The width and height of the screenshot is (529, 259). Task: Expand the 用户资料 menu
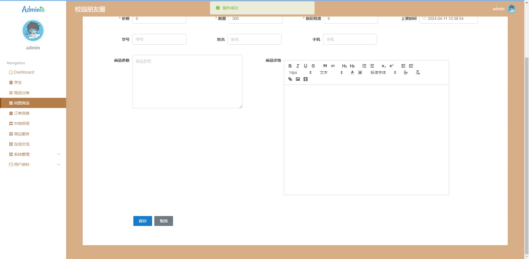point(33,164)
